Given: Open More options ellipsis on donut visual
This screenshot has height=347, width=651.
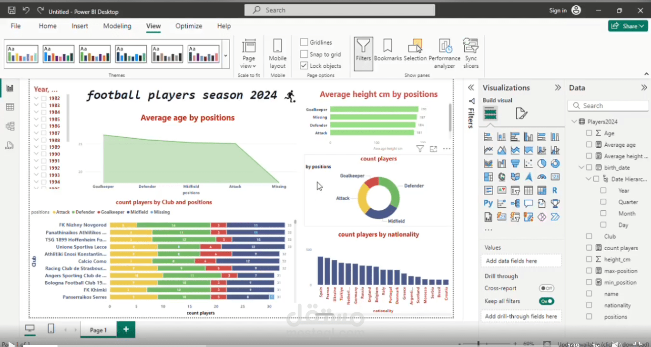Looking at the screenshot, I should [447, 149].
